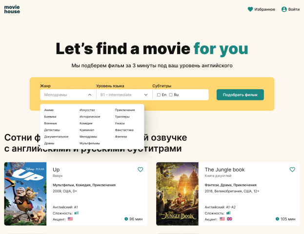Pick Драмы from the genre list
Viewport: 304px width, 234px height.
[49, 143]
